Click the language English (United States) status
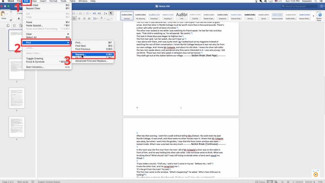 tap(49, 182)
